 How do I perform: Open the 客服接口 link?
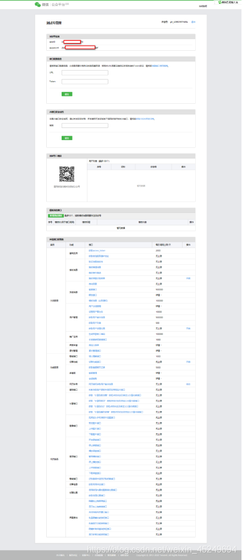coord(92,290)
